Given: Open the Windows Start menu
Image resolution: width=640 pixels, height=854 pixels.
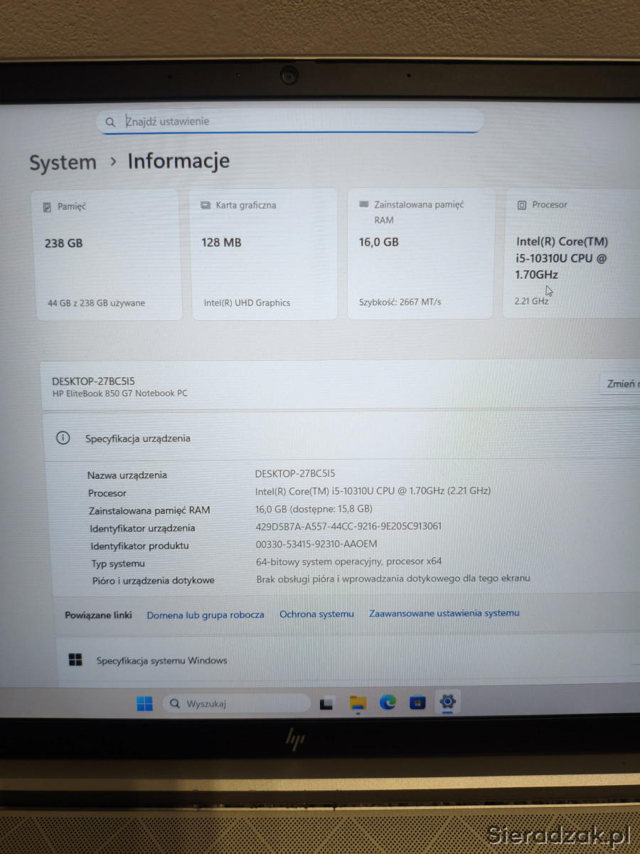Looking at the screenshot, I should pyautogui.click(x=144, y=704).
